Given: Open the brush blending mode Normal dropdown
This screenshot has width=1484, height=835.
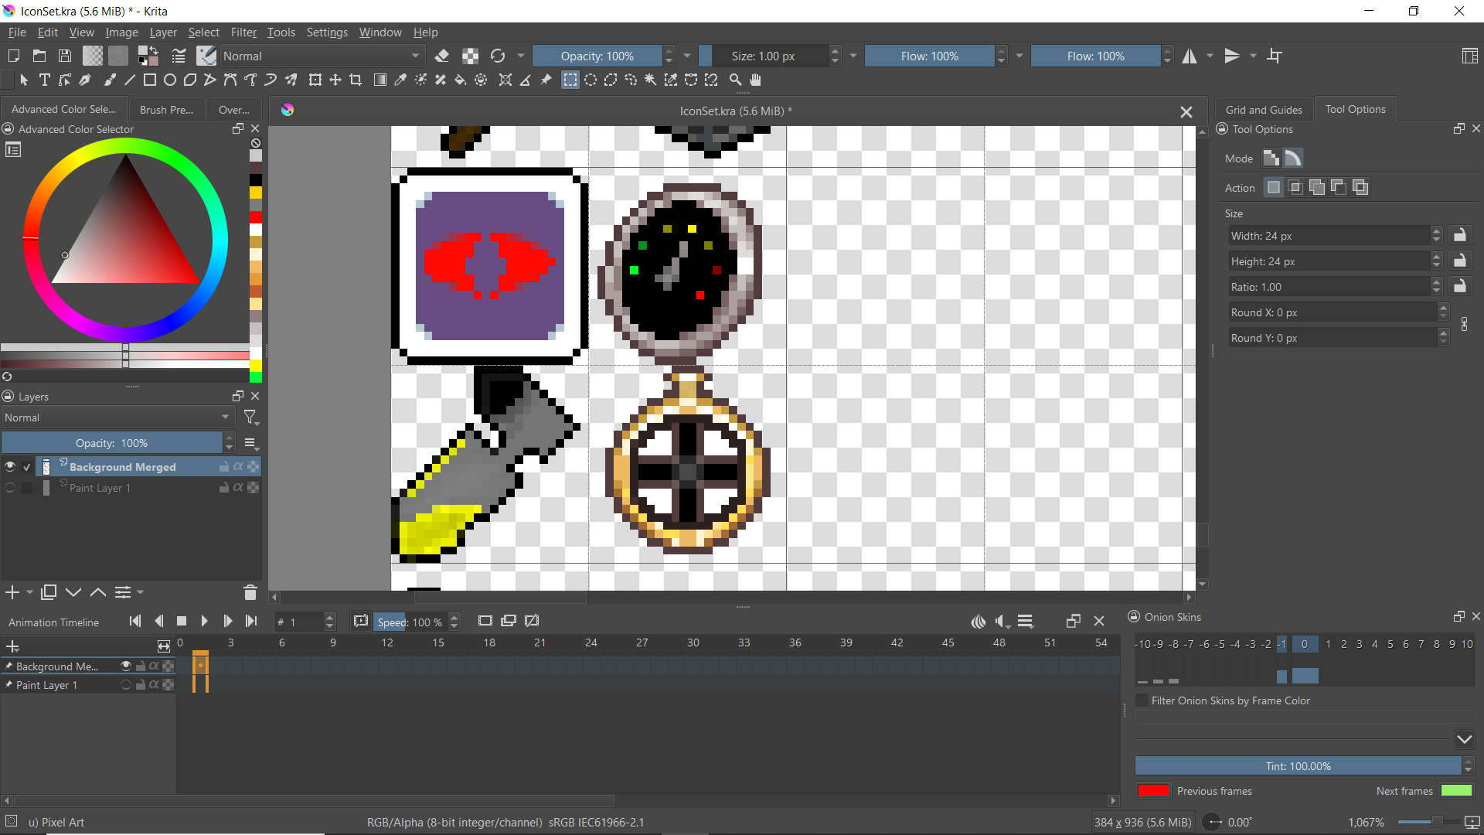Looking at the screenshot, I should [x=322, y=56].
